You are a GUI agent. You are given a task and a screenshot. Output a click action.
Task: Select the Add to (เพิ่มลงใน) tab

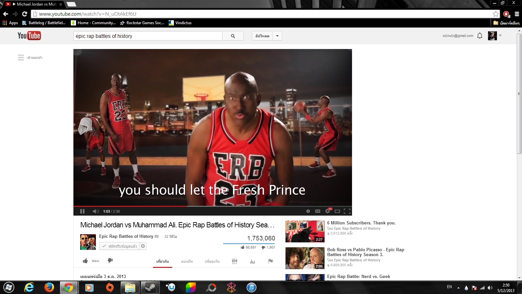pos(212,261)
